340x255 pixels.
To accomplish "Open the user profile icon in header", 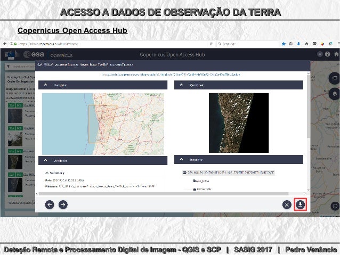I will [320, 54].
